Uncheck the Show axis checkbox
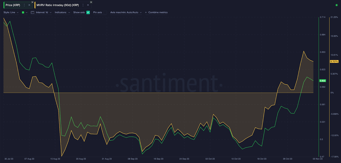 (88, 12)
